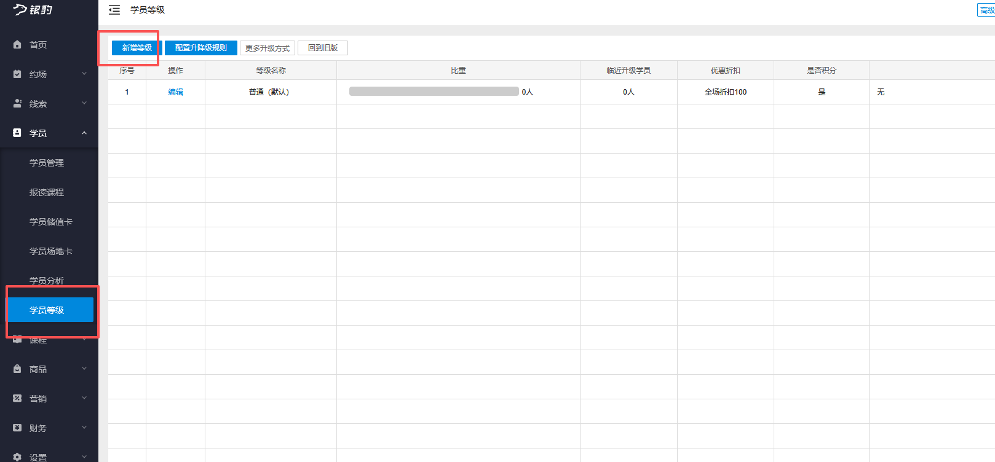Click the 编辑 link in row 1
The width and height of the screenshot is (995, 462).
176,92
